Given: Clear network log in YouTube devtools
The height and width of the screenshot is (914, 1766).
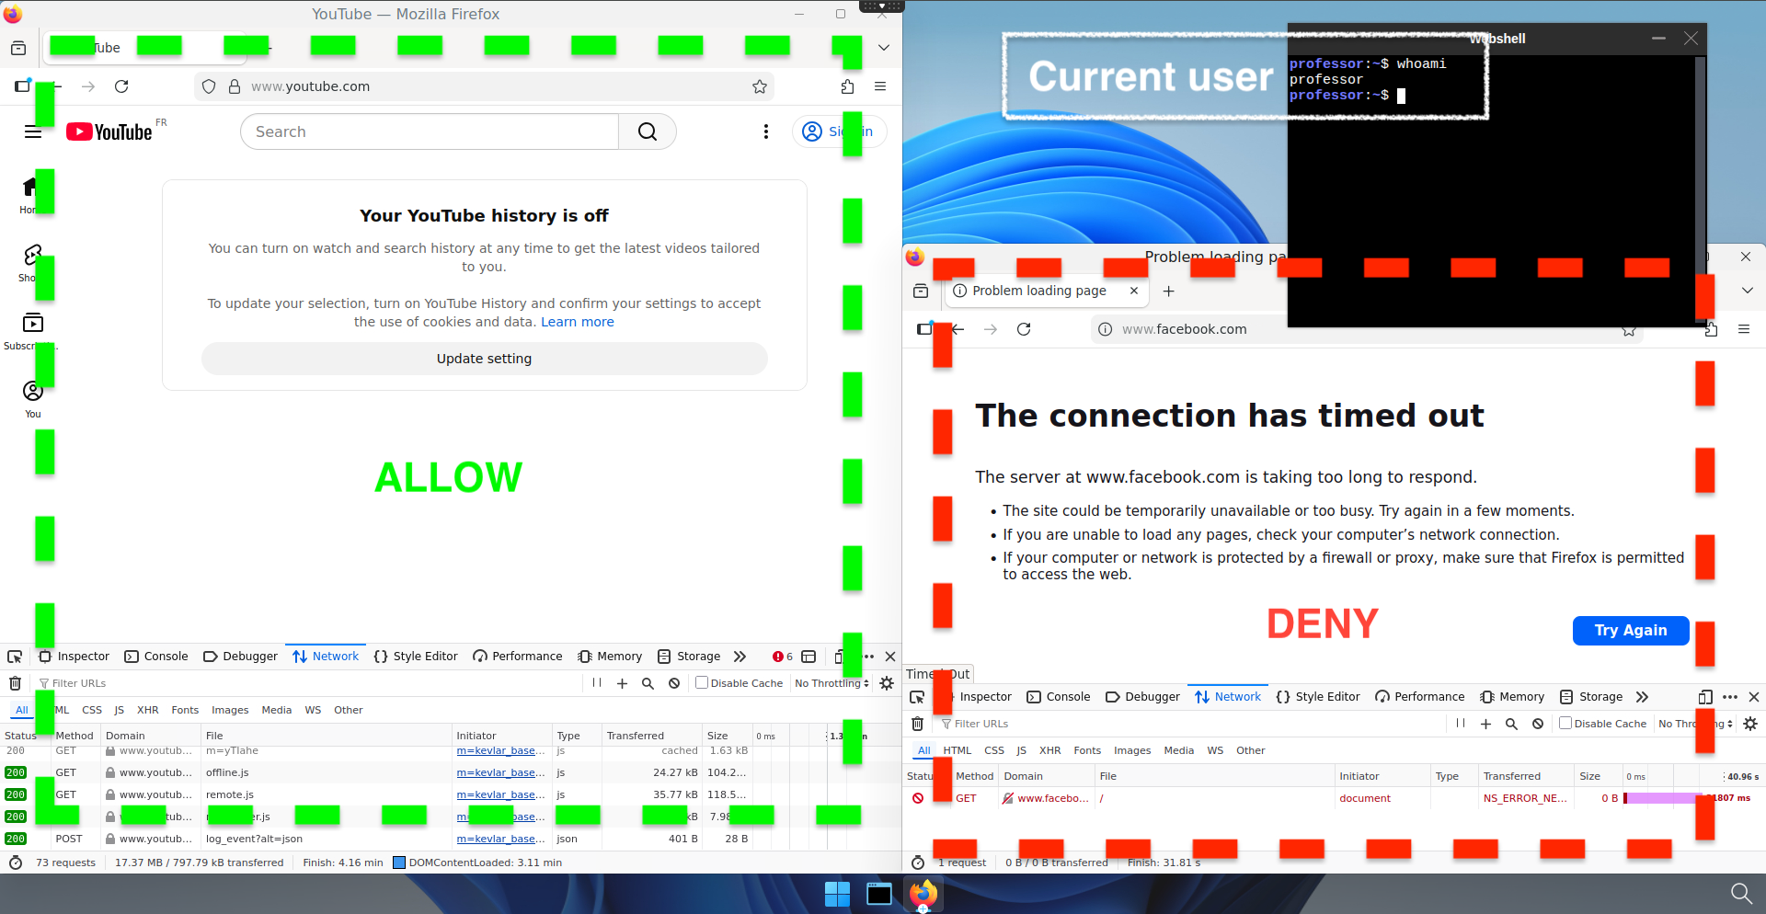Looking at the screenshot, I should pyautogui.click(x=15, y=683).
